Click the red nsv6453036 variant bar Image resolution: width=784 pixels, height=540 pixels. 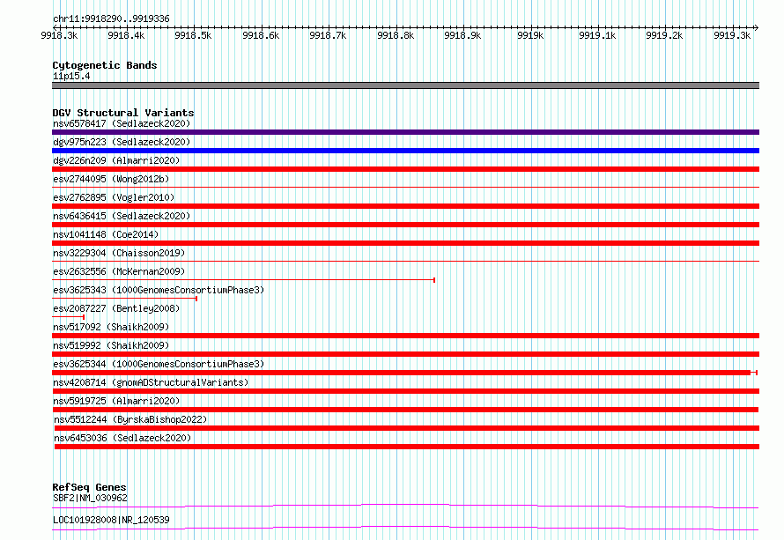pos(407,447)
